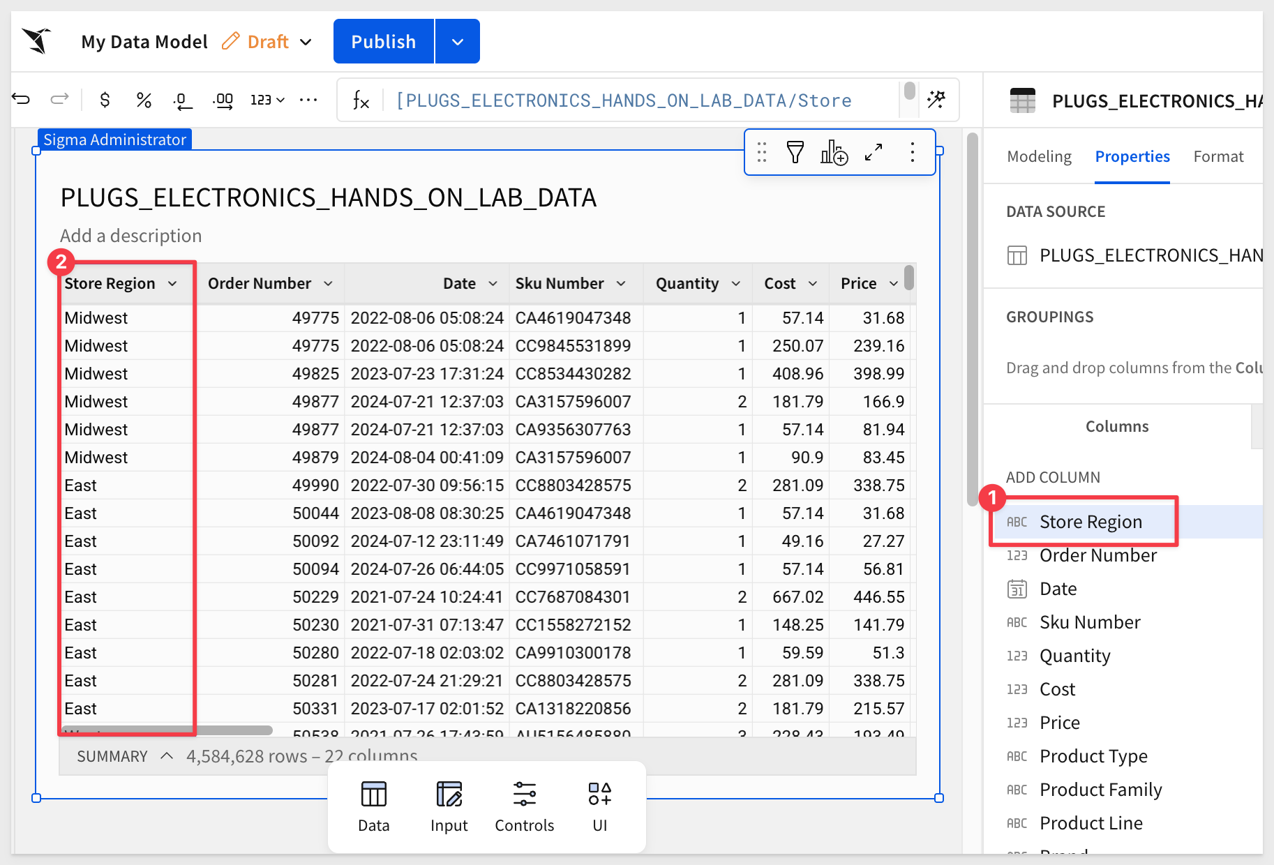Open the Date column header menu
Viewport: 1274px width, 865px height.
pos(493,283)
